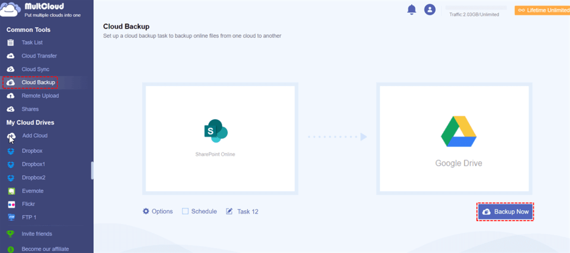Click the Task 12 edit pencil icon
Viewport: 570px width, 253px height.
(229, 211)
